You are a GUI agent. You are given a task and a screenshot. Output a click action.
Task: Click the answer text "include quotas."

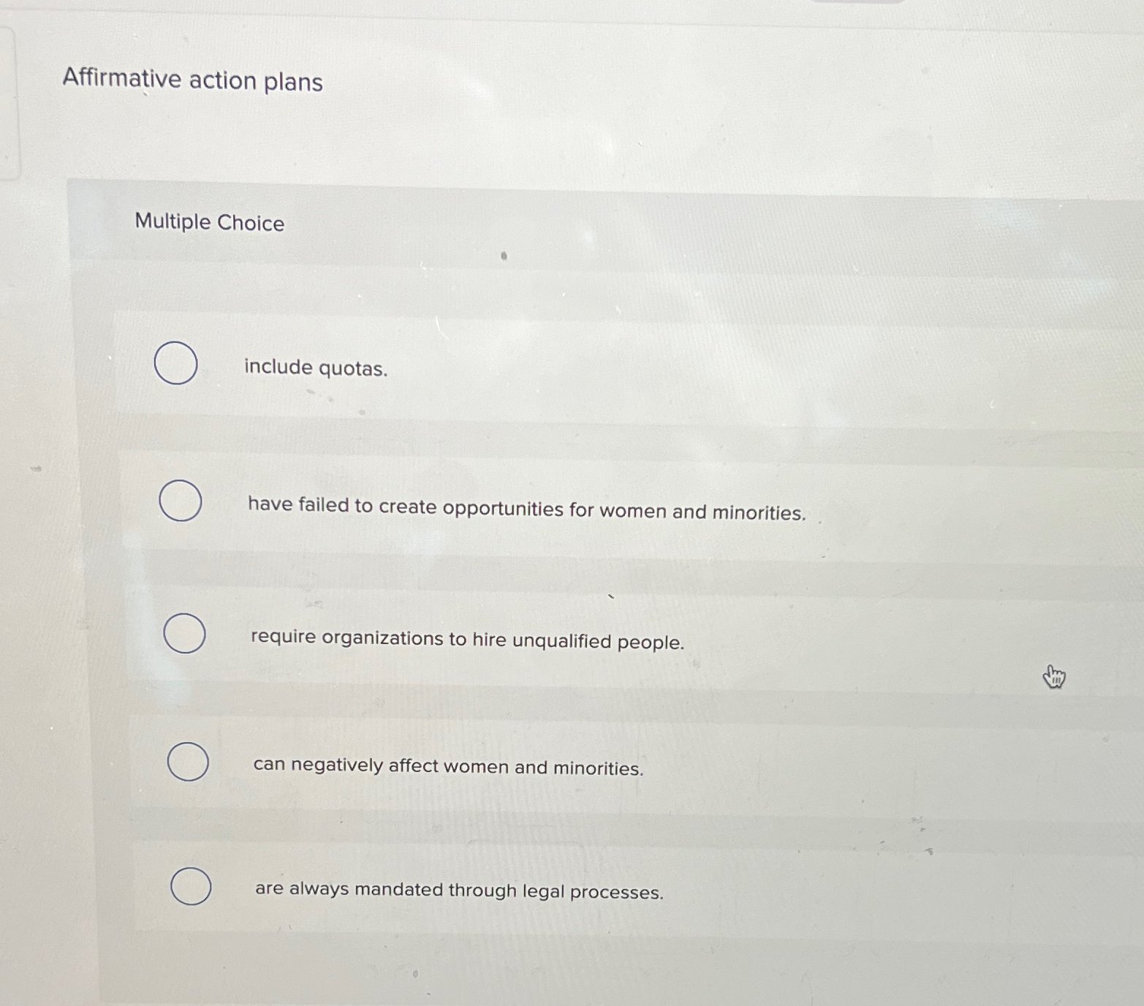tap(316, 368)
